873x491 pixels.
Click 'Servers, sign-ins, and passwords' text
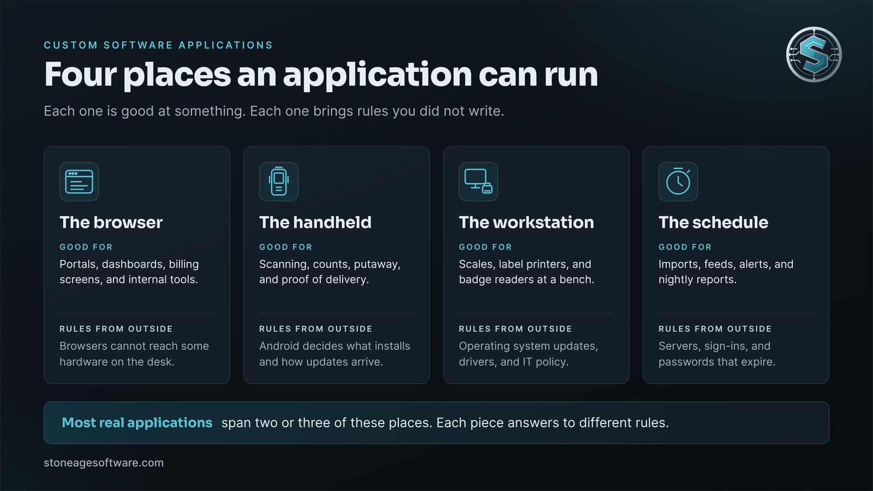click(x=717, y=354)
